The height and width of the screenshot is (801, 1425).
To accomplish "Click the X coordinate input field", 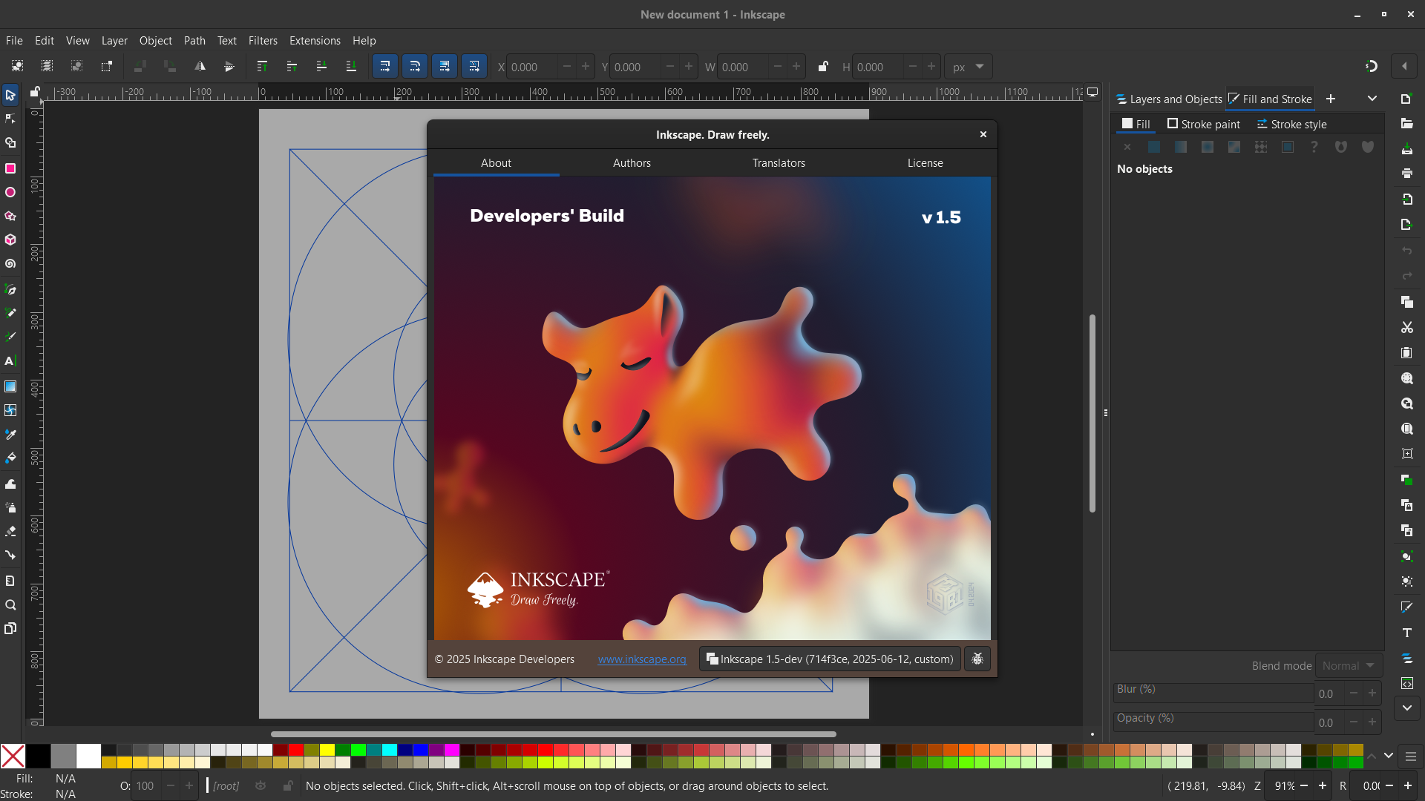I will [x=533, y=67].
